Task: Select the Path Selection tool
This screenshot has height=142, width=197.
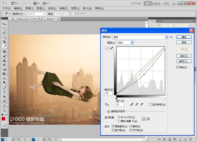Action: [4, 97]
